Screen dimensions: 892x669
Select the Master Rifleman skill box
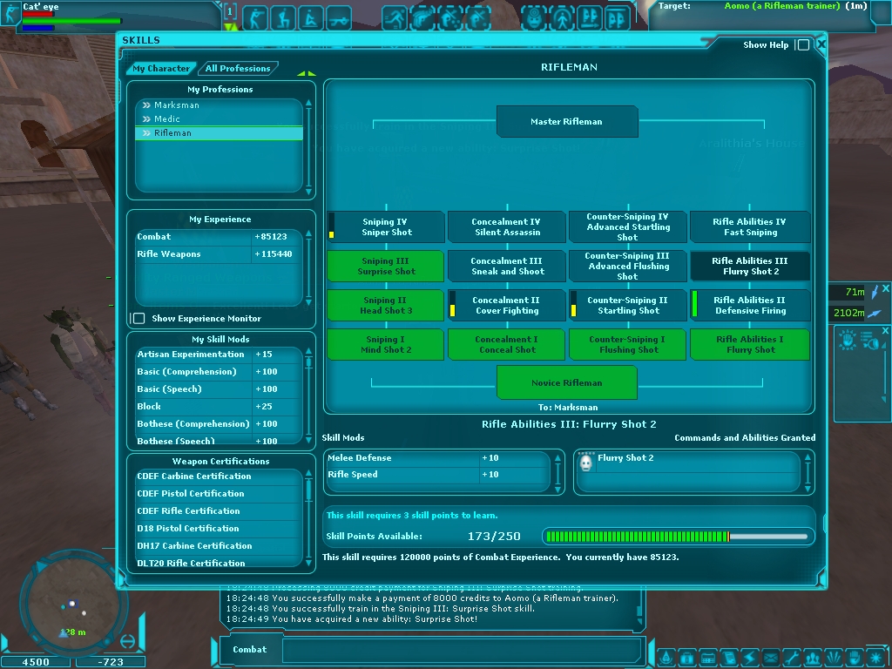566,122
